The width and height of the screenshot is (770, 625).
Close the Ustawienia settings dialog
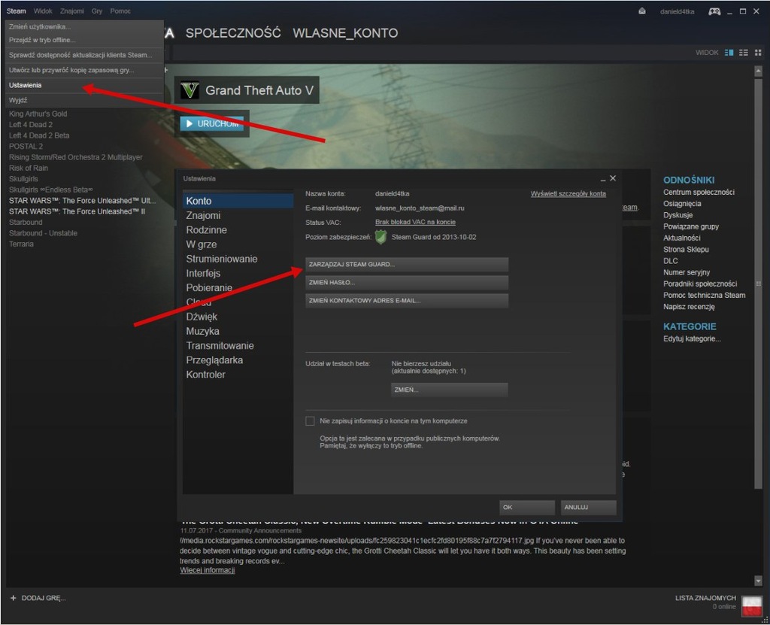click(612, 178)
